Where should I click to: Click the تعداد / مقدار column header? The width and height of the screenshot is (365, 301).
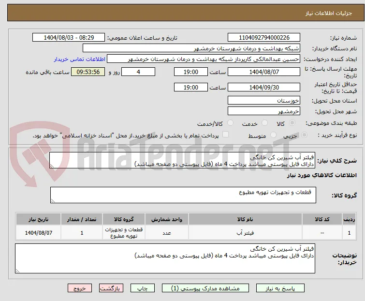coord(82,219)
